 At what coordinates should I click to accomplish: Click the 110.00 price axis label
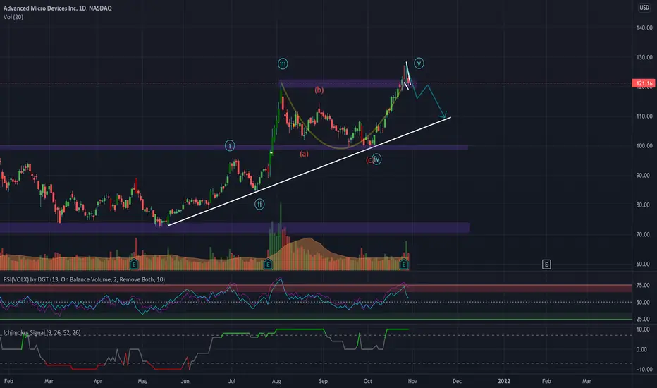point(644,116)
